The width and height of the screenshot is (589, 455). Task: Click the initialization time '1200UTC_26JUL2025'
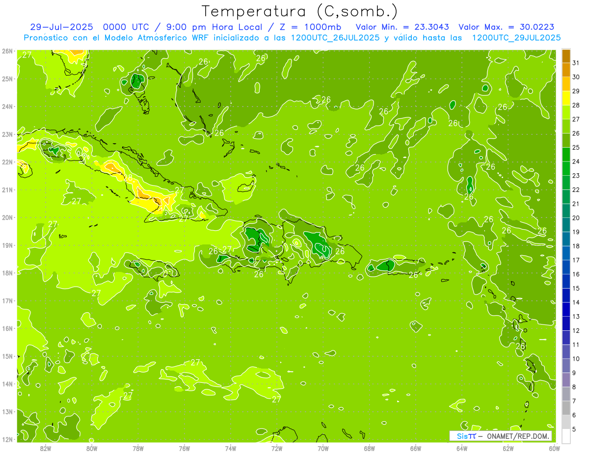(335, 37)
